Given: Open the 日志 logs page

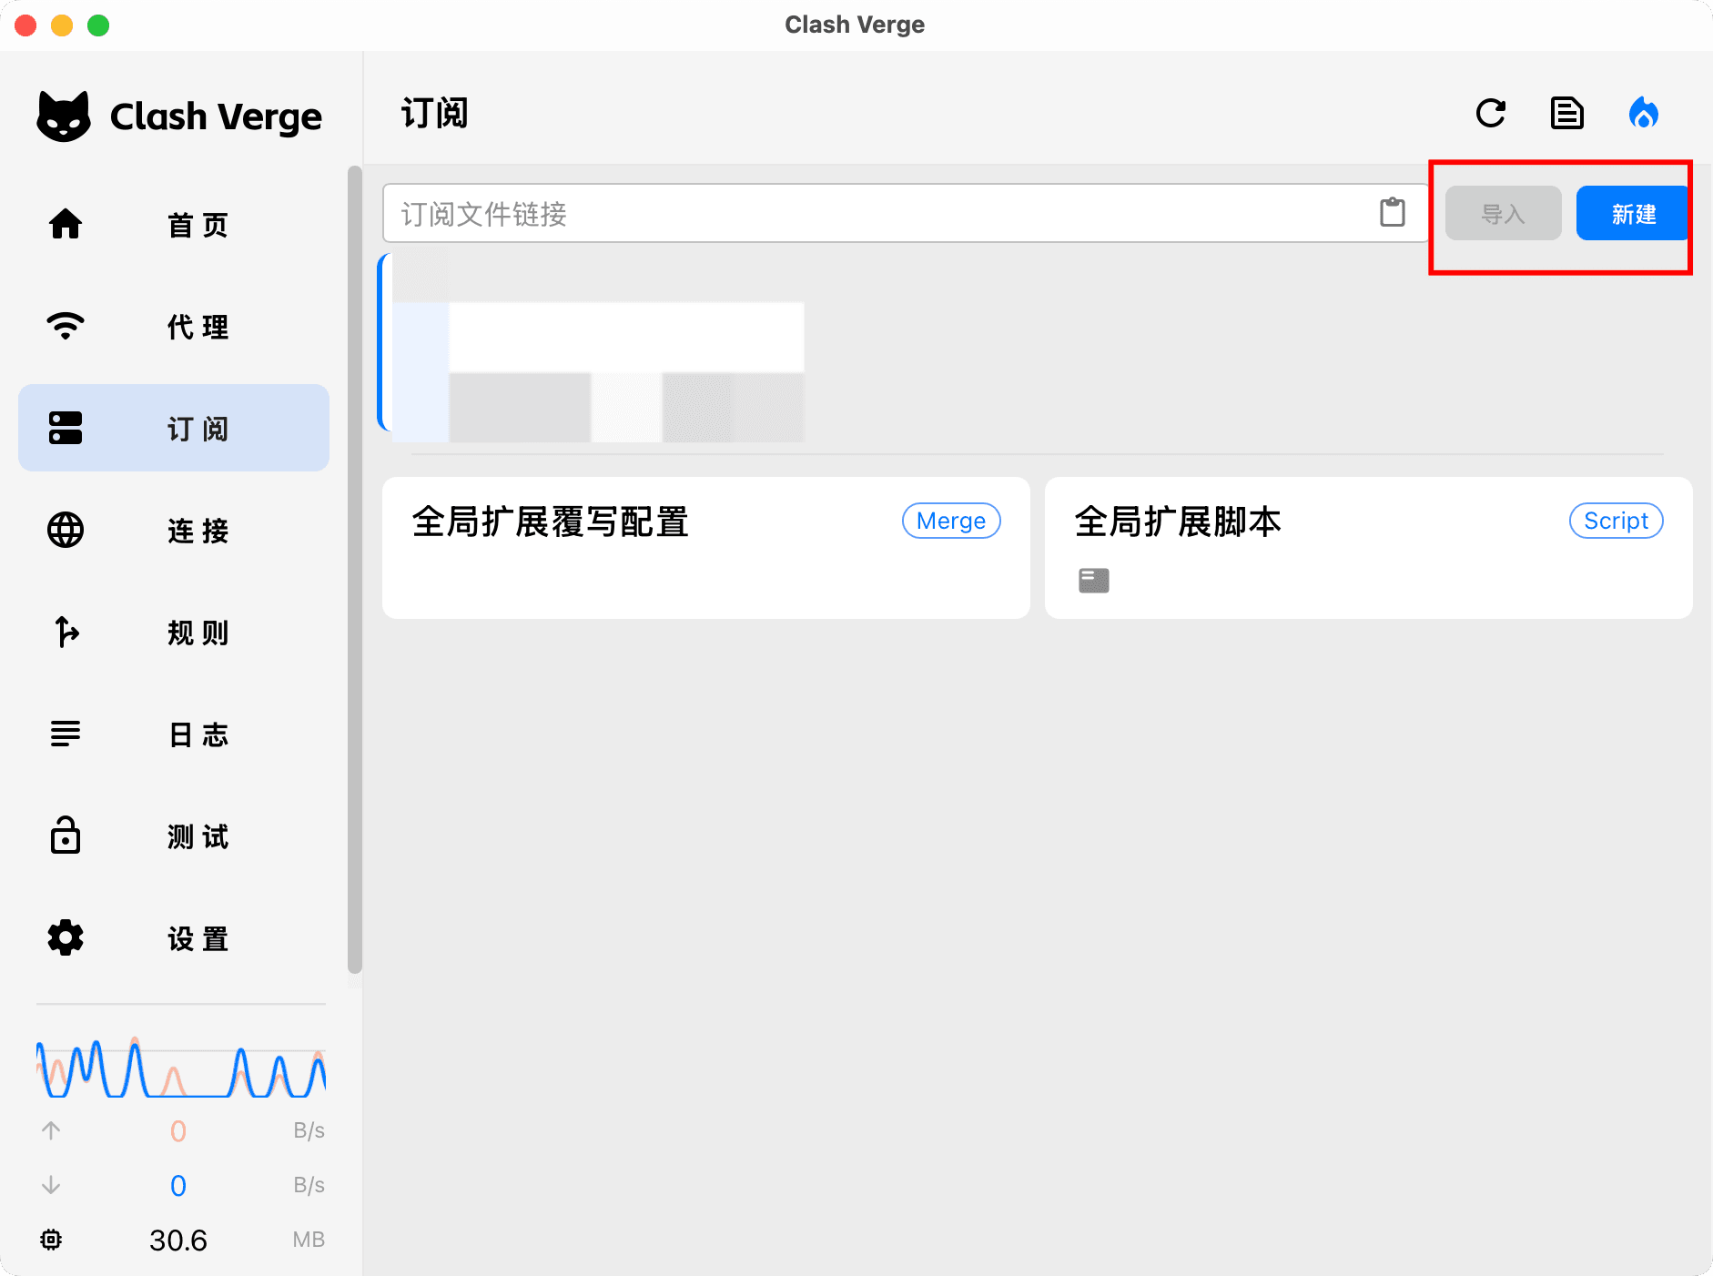Looking at the screenshot, I should (174, 734).
